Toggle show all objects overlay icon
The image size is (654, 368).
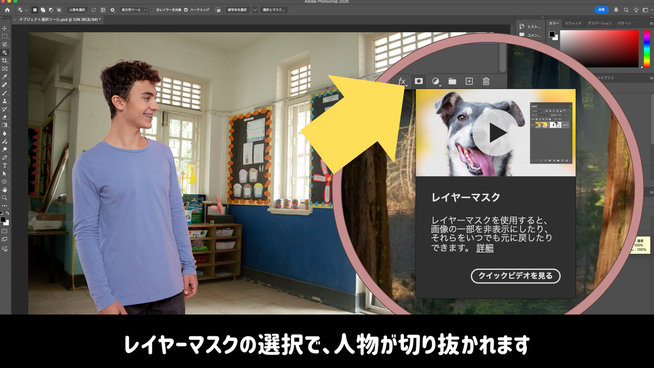103,10
